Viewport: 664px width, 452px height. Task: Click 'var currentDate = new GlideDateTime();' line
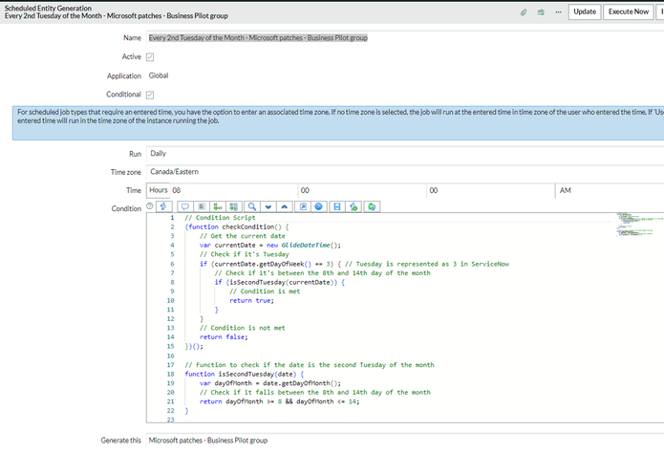coord(270,246)
